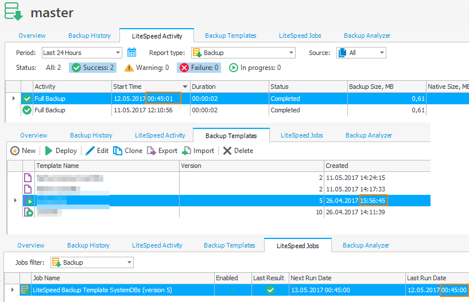Expand the 12.05.2017 Full Backup row arrow
469x302 pixels.
(x=13, y=98)
